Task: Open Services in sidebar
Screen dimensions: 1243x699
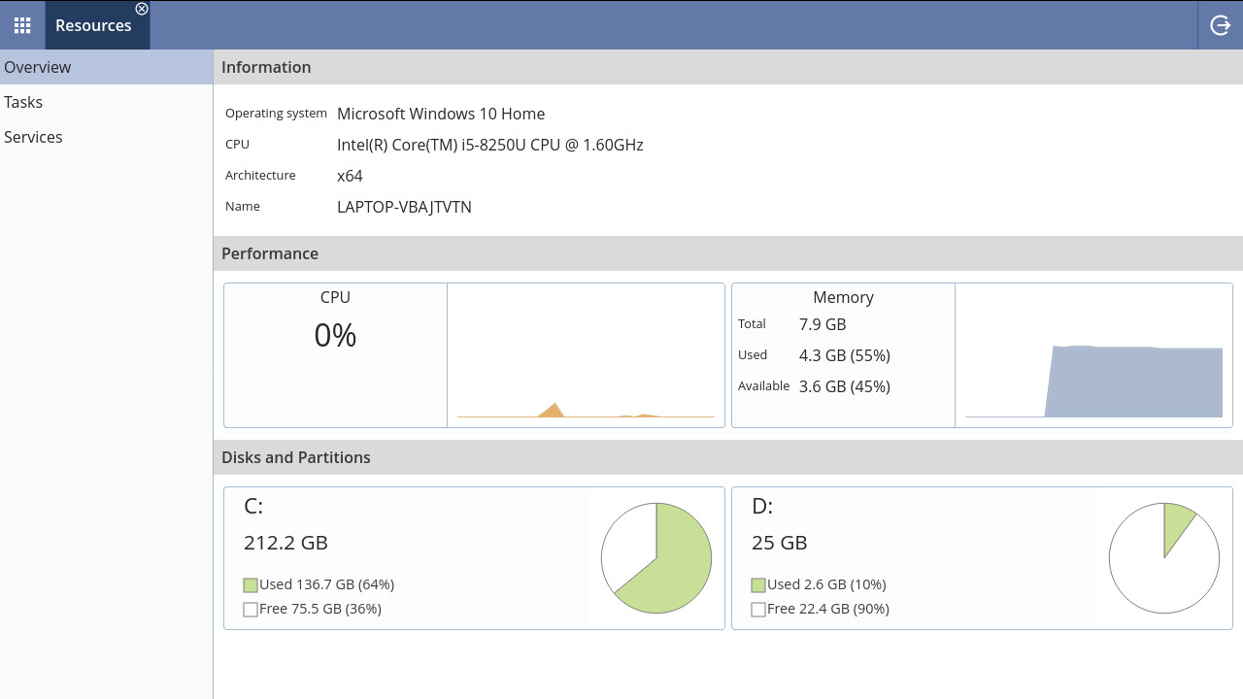Action: [x=106, y=137]
